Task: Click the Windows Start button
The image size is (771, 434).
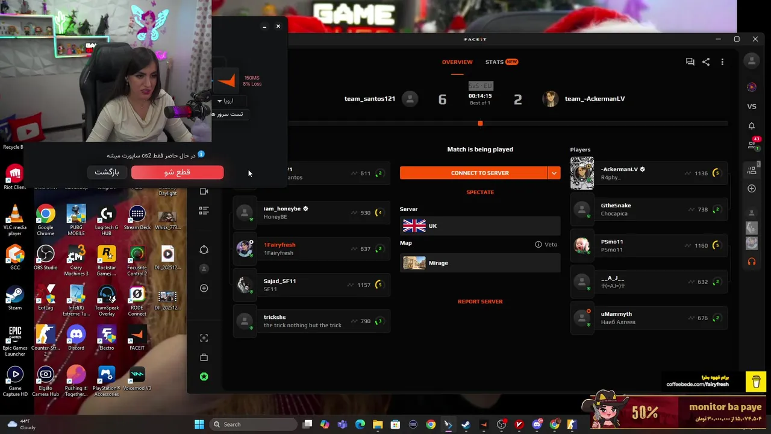Action: [199, 424]
